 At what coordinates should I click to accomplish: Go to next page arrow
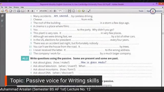[32, 11]
